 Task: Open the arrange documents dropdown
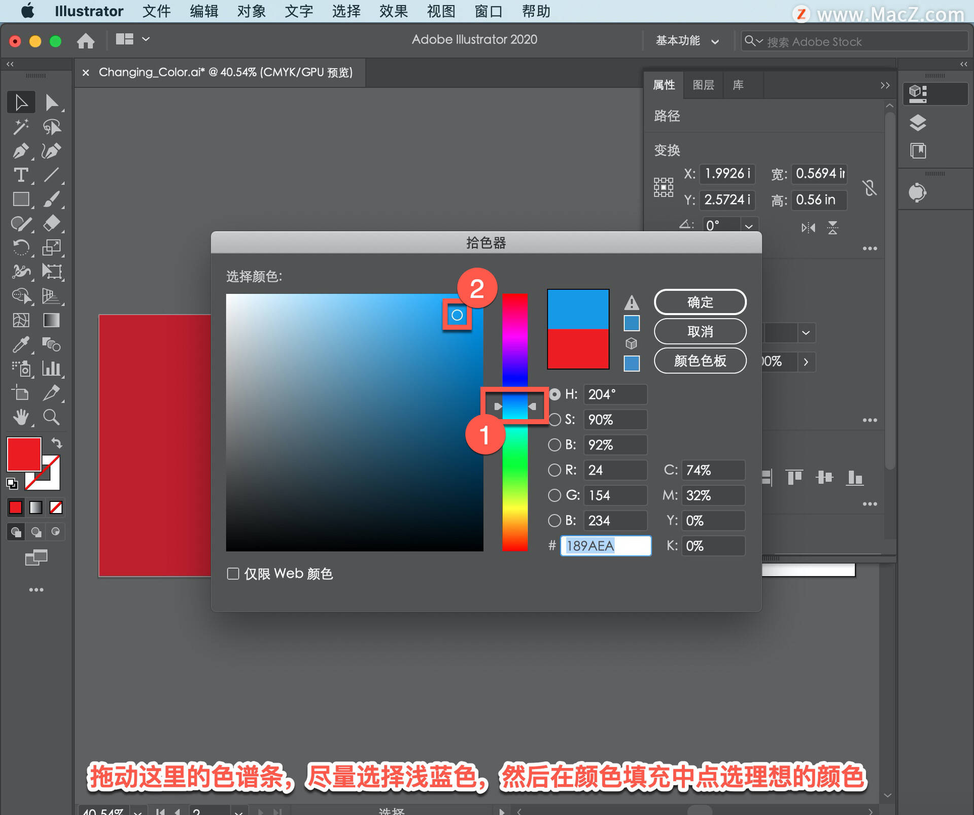pyautogui.click(x=132, y=39)
